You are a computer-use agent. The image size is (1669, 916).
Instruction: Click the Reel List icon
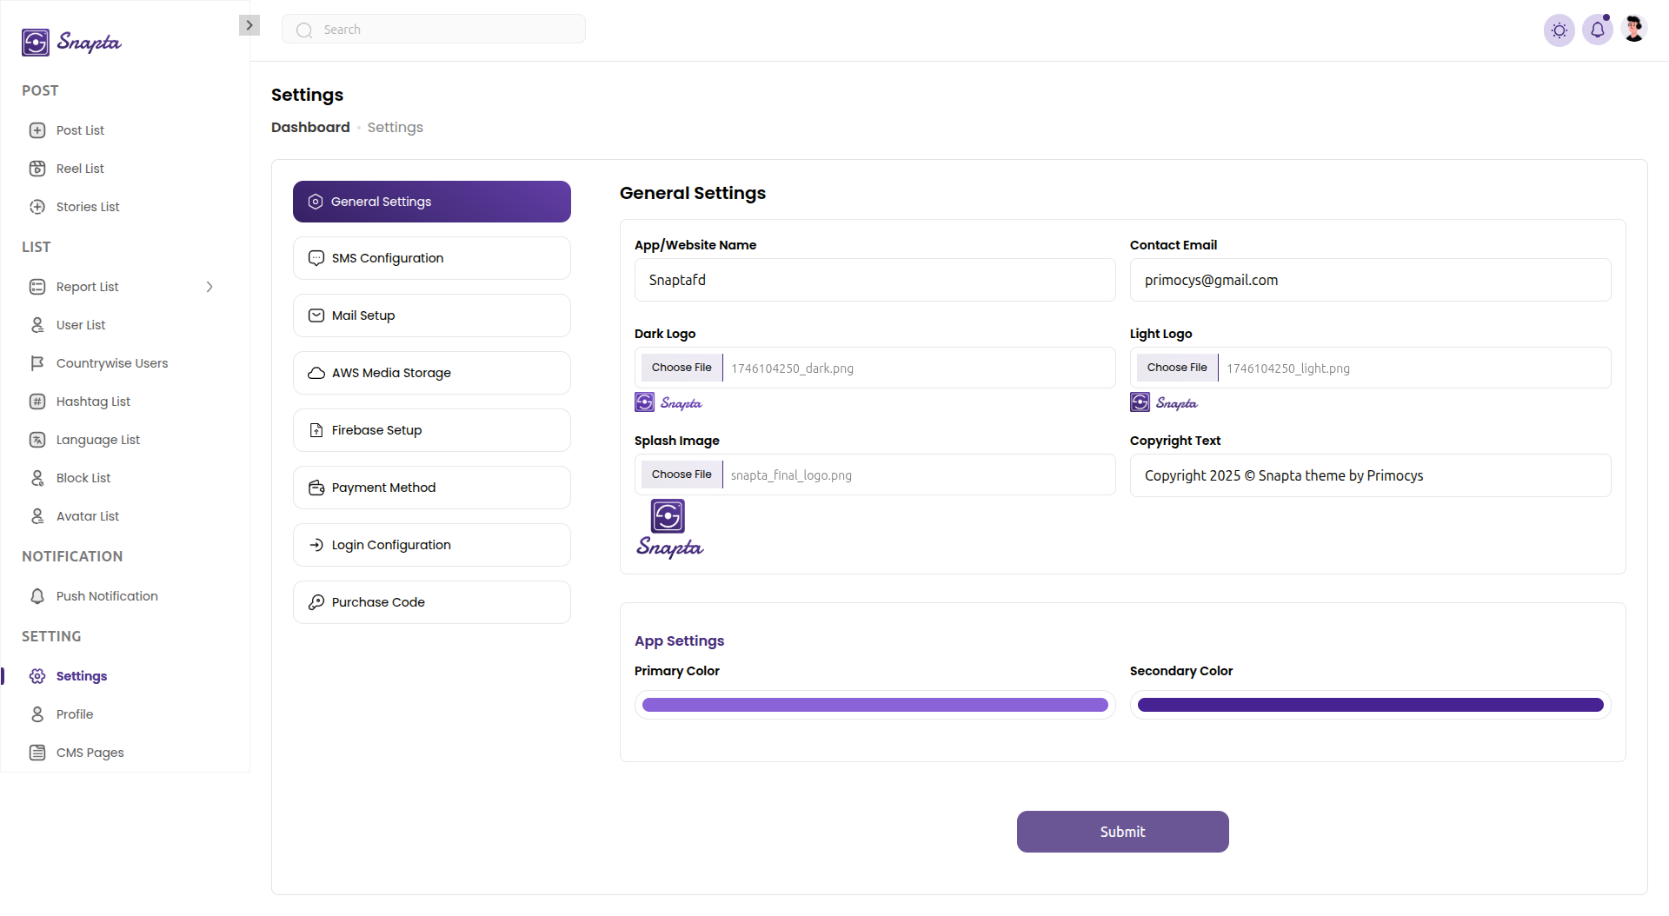point(37,169)
